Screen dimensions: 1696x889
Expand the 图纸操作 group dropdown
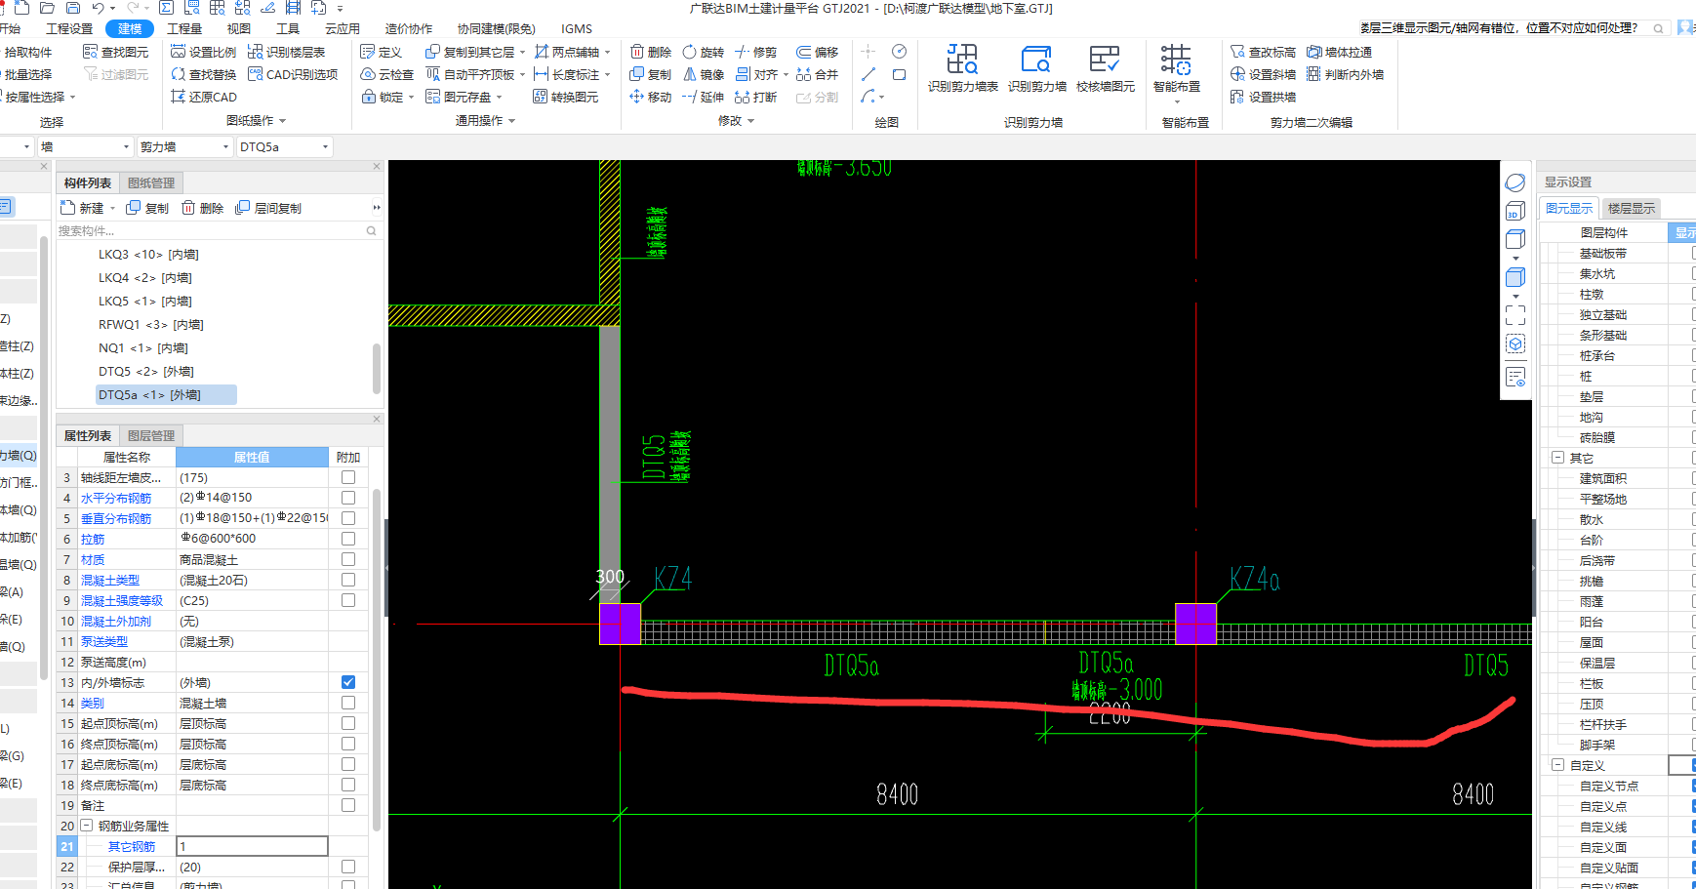(283, 121)
